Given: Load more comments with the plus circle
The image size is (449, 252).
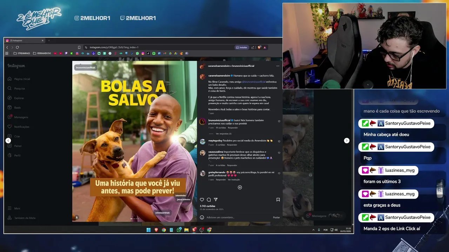Looking at the screenshot, I should [240, 187].
